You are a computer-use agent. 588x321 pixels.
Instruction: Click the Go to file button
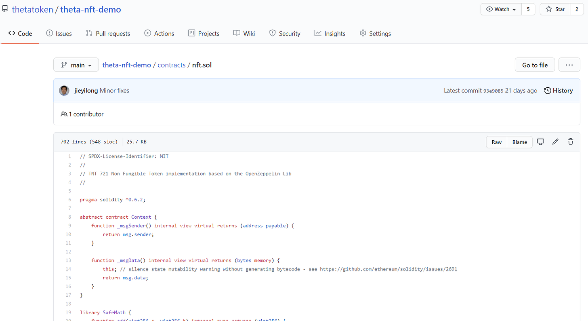click(535, 65)
